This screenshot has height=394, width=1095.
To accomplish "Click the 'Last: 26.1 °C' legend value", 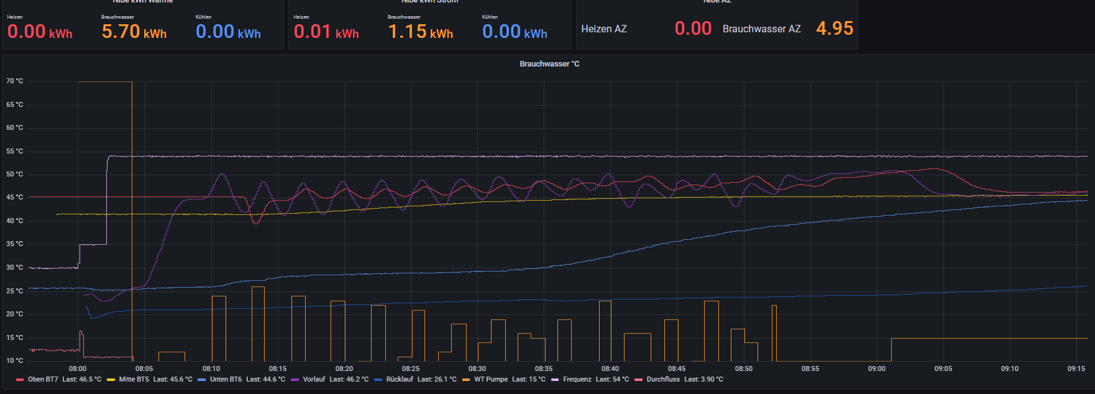I will [437, 379].
